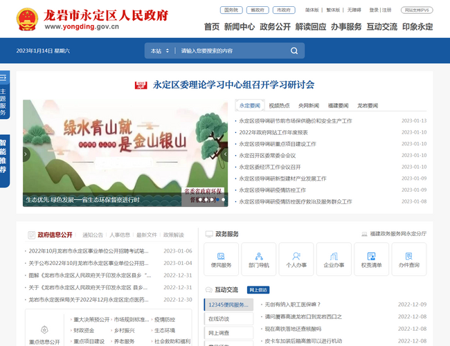Open the 便民服务 service icon
The image size is (450, 346).
point(221,259)
